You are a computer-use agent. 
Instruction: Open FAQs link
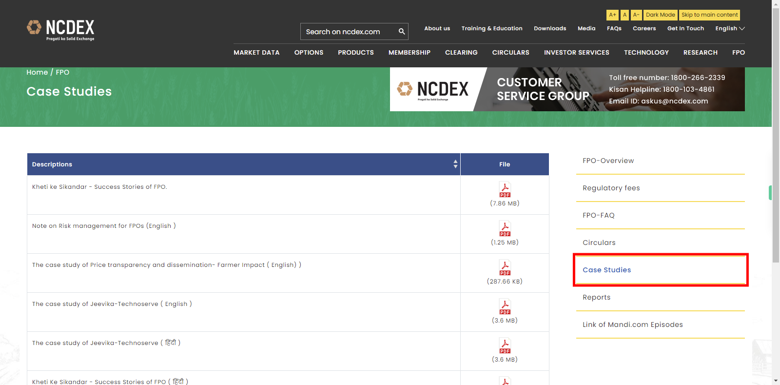point(614,28)
